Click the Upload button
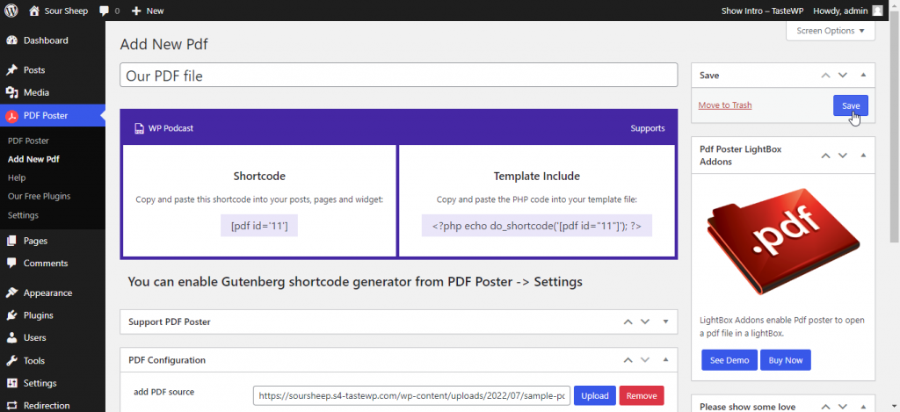This screenshot has height=412, width=900. pos(595,395)
